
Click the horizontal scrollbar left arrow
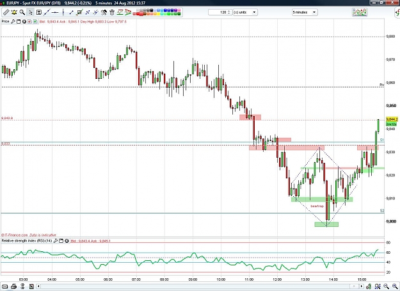(x=38, y=286)
